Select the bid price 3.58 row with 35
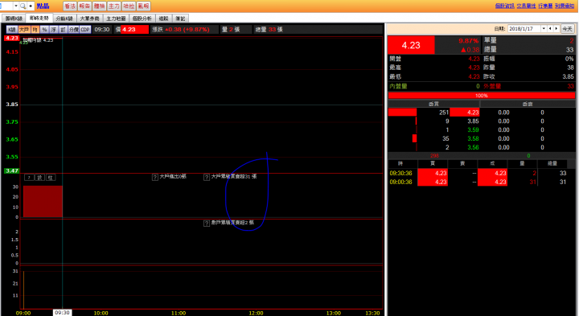579x316 pixels. click(481, 138)
